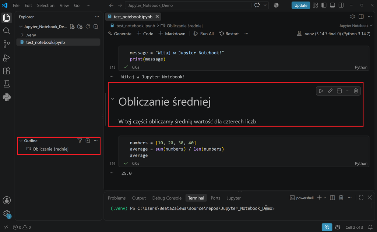Expand the 25.0 output options ellipsis
This screenshot has width=377, height=232.
(x=111, y=173)
